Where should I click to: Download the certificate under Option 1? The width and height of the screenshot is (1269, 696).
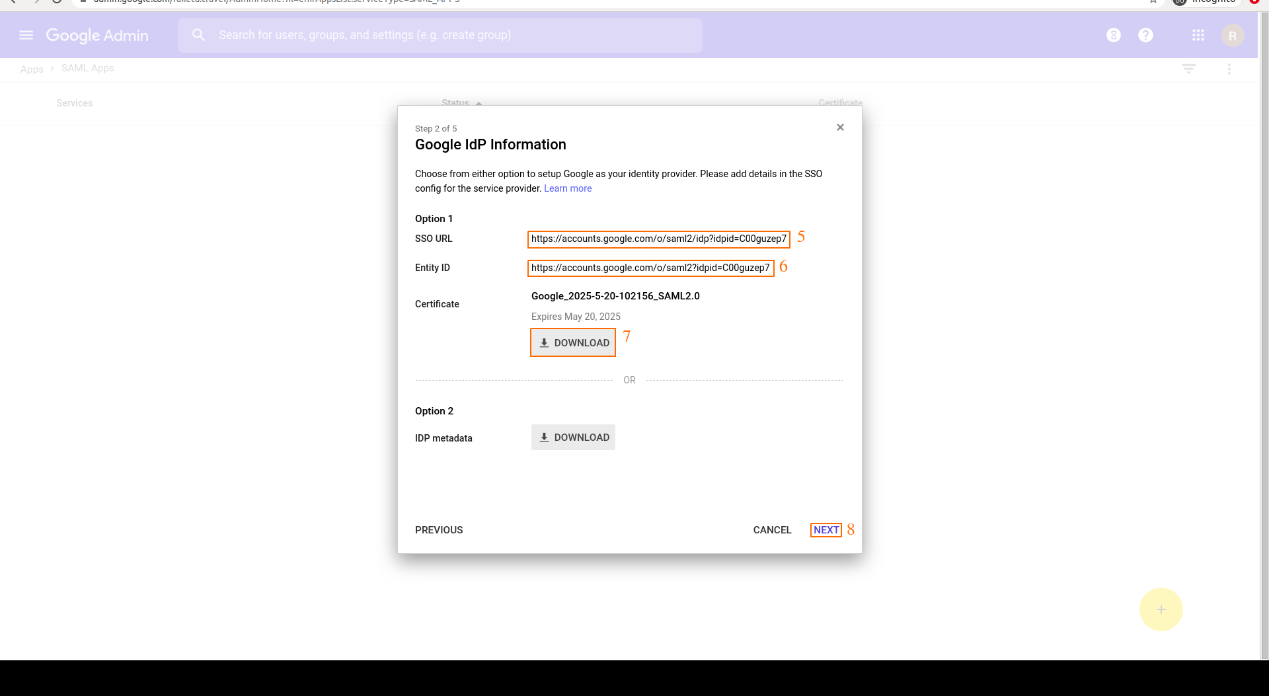(x=573, y=342)
